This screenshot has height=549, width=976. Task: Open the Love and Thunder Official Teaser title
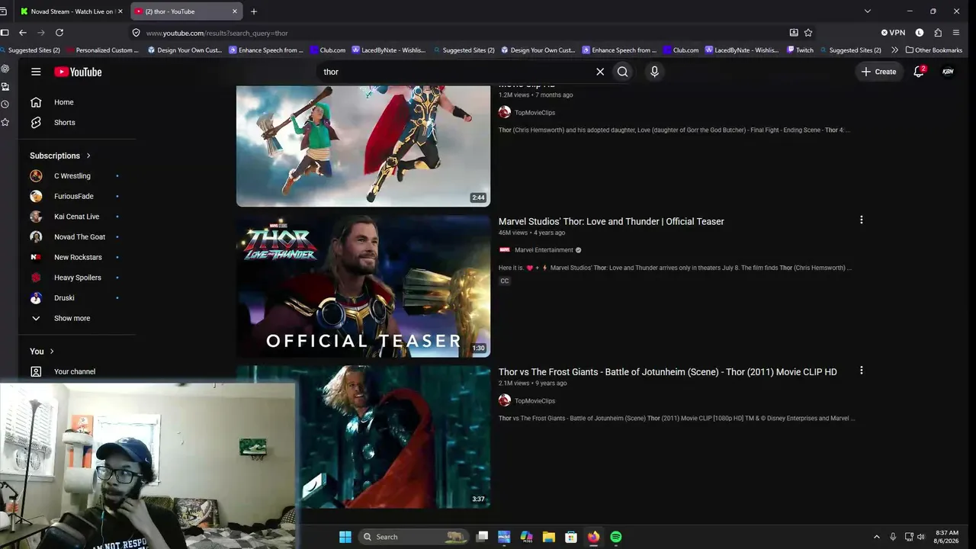(612, 222)
